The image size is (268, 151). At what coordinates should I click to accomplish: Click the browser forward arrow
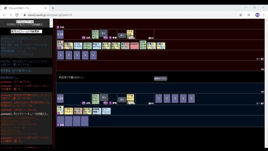(x=10, y=15)
